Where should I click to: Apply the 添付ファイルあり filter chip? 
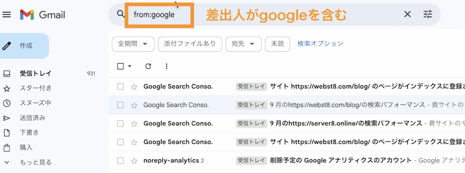(189, 44)
